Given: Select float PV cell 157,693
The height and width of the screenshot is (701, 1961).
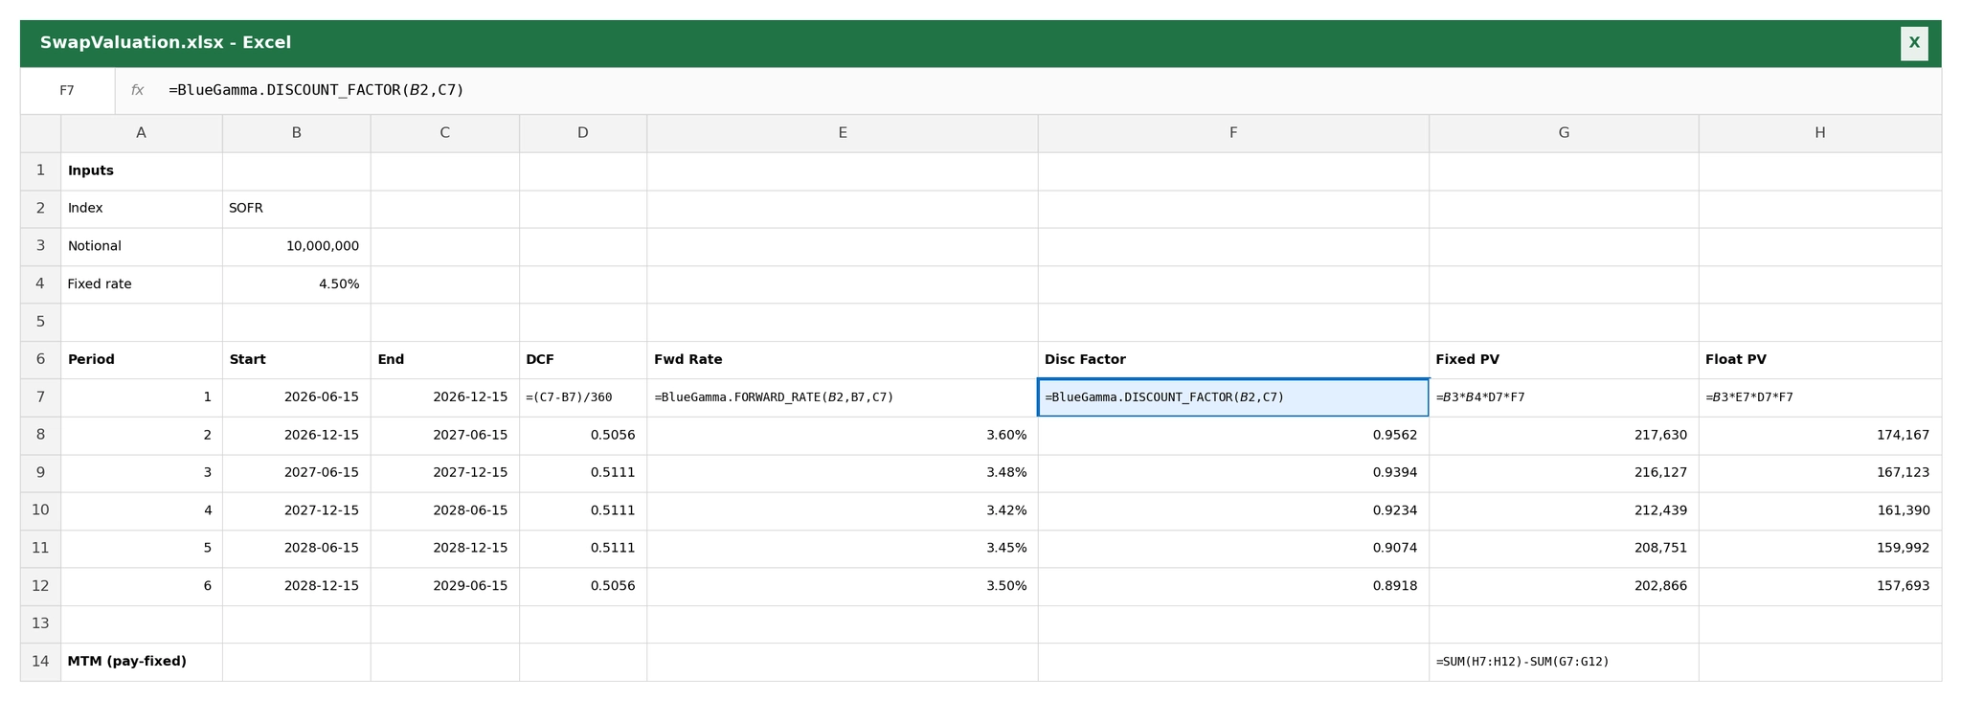Looking at the screenshot, I should tap(1820, 586).
